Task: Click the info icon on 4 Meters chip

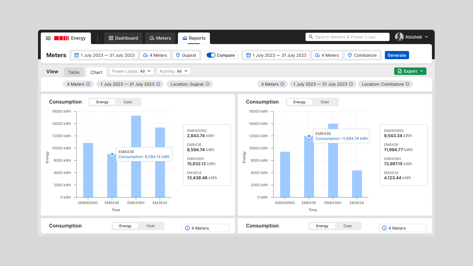Action: [88, 84]
